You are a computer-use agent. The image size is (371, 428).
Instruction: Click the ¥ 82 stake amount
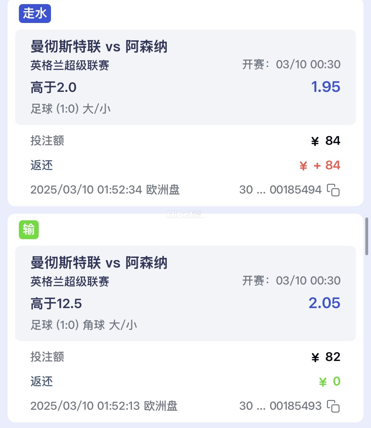(x=326, y=357)
